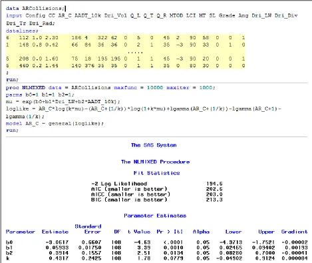Click the b1 estimate 0.05933
The width and height of the screenshot is (312, 263).
click(57, 248)
